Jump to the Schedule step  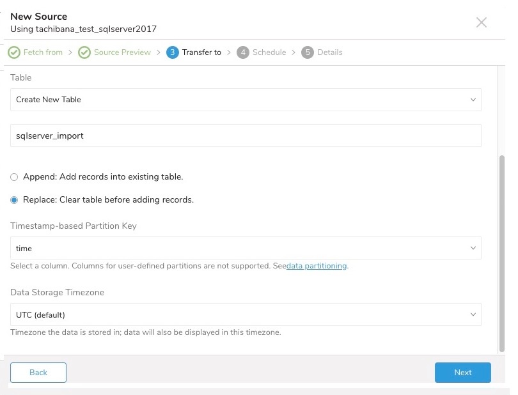tap(269, 52)
